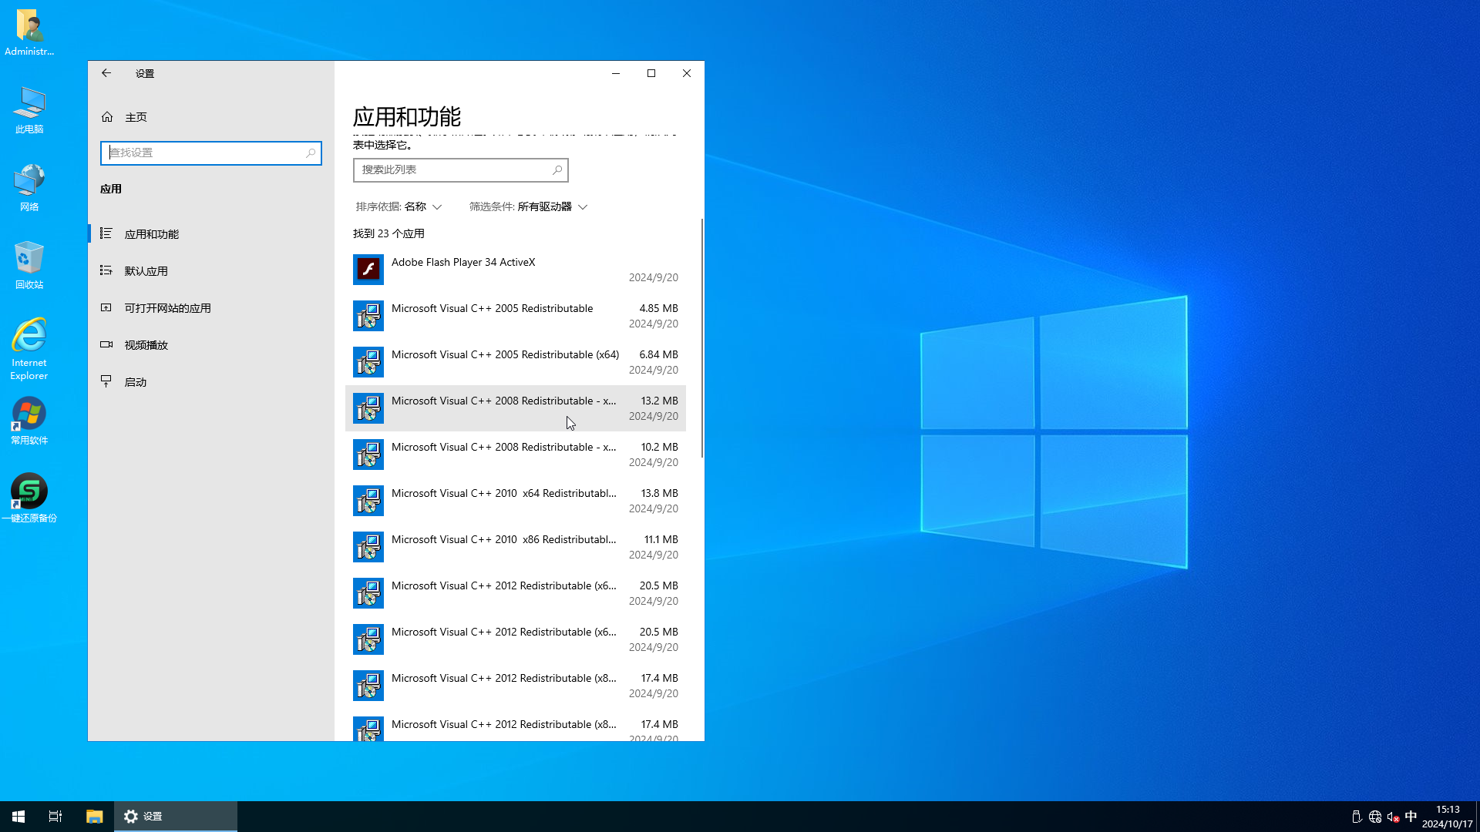Open 网络 desktop icon

29,188
